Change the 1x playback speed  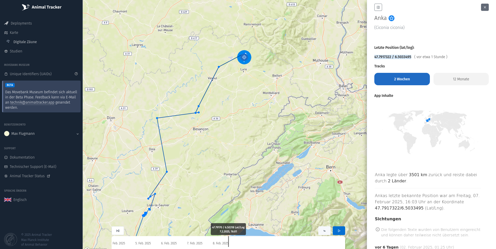324,231
